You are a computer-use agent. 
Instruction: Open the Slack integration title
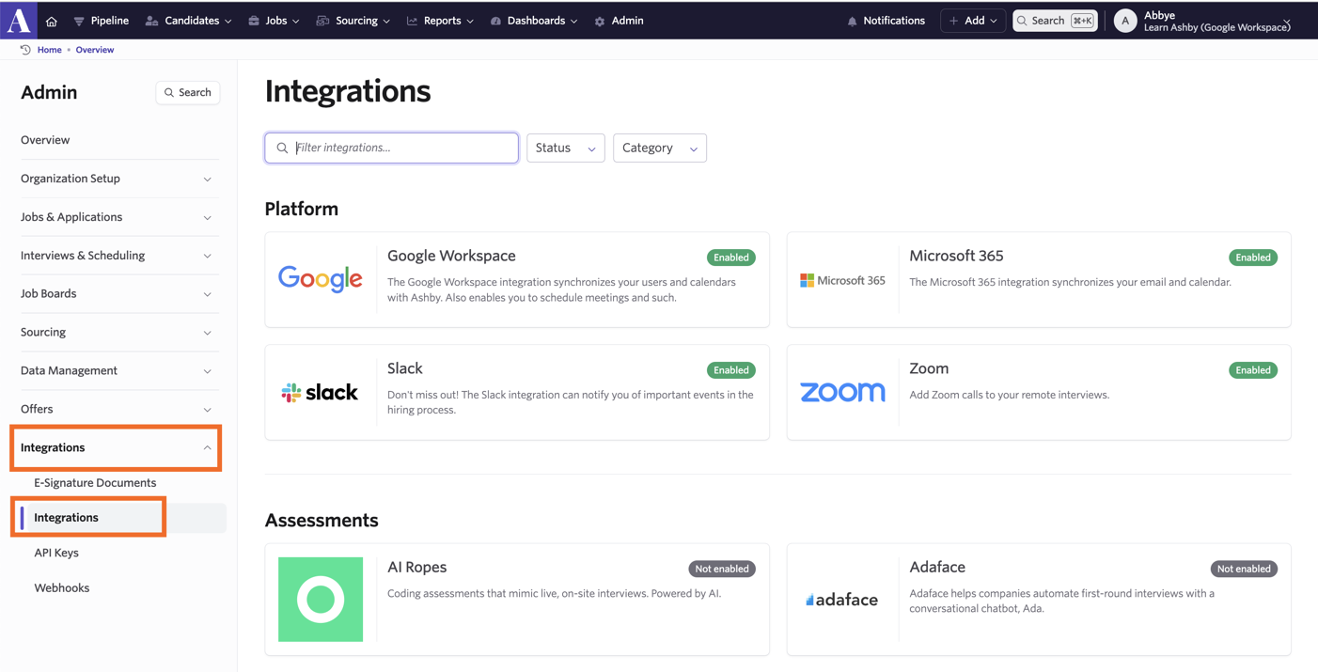(x=405, y=368)
